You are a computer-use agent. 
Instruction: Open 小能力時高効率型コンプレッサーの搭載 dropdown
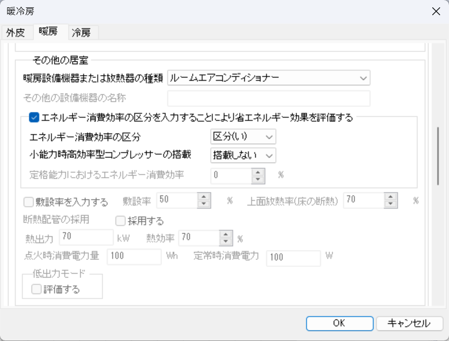coord(243,155)
